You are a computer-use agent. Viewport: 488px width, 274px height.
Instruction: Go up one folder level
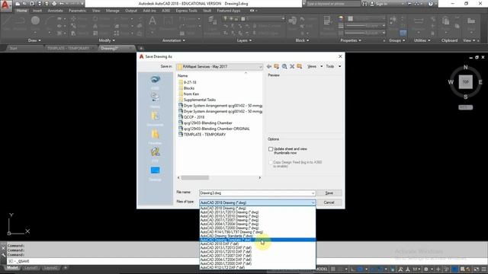click(x=276, y=66)
